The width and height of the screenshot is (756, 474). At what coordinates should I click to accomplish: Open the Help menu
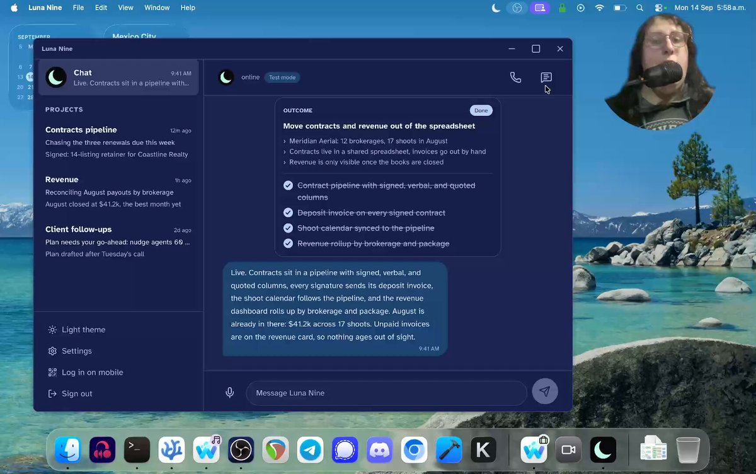[x=188, y=8]
